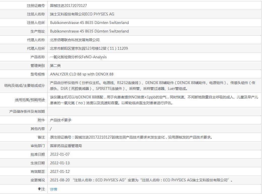Select management class value 第二类
The image size is (262, 194).
point(55,66)
